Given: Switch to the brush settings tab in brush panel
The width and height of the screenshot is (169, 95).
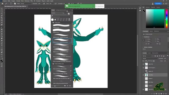Looking at the screenshot, I should click(x=61, y=10).
